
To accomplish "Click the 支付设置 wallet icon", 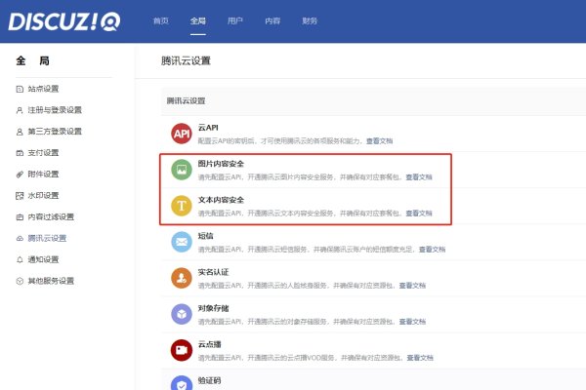I will click(20, 153).
